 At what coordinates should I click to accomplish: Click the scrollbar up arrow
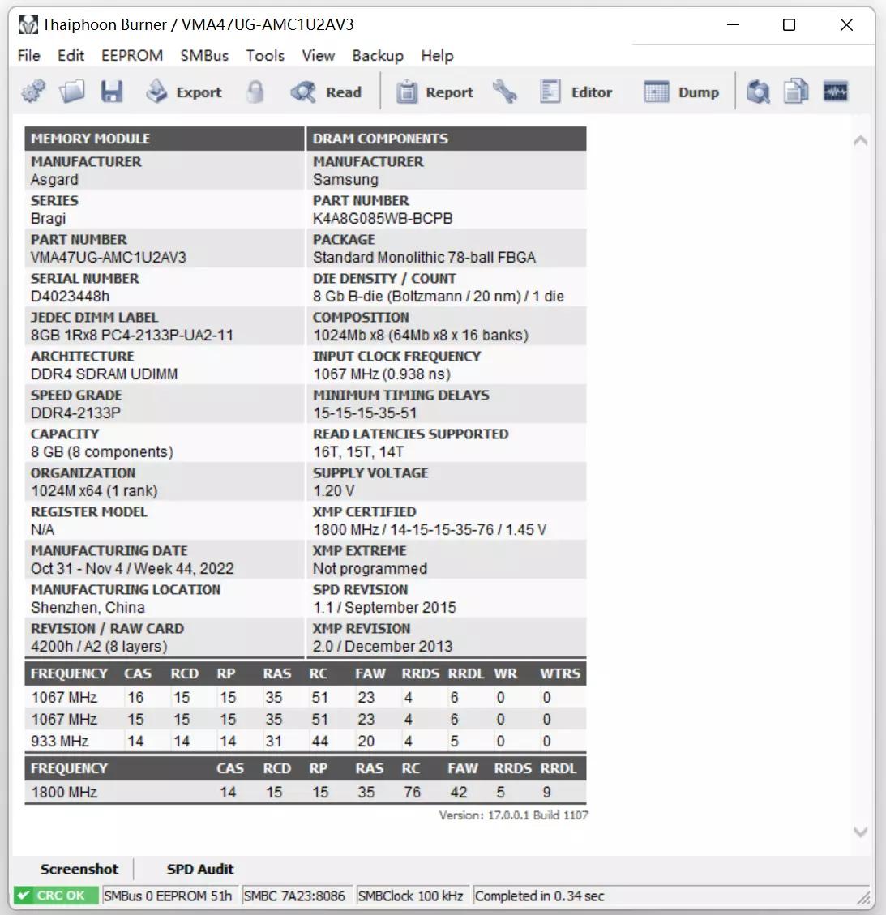pos(860,141)
